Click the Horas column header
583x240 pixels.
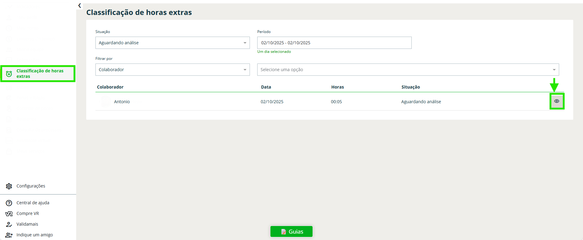coord(337,87)
